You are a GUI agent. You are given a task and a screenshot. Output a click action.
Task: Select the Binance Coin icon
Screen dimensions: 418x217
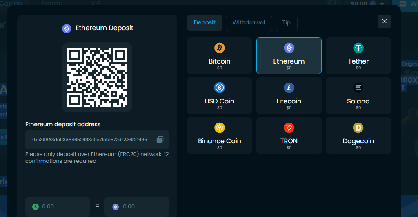click(220, 128)
